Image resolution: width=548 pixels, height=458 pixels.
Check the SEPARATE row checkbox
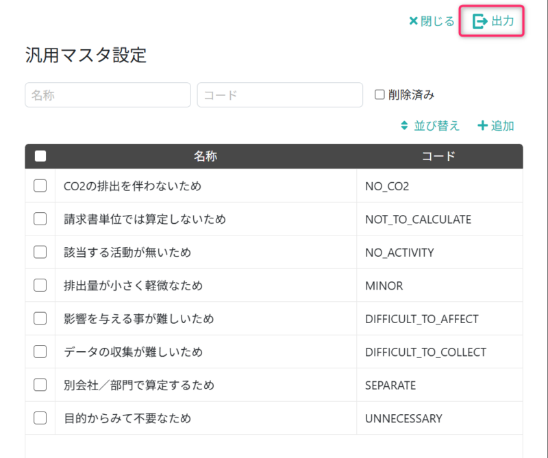click(40, 385)
